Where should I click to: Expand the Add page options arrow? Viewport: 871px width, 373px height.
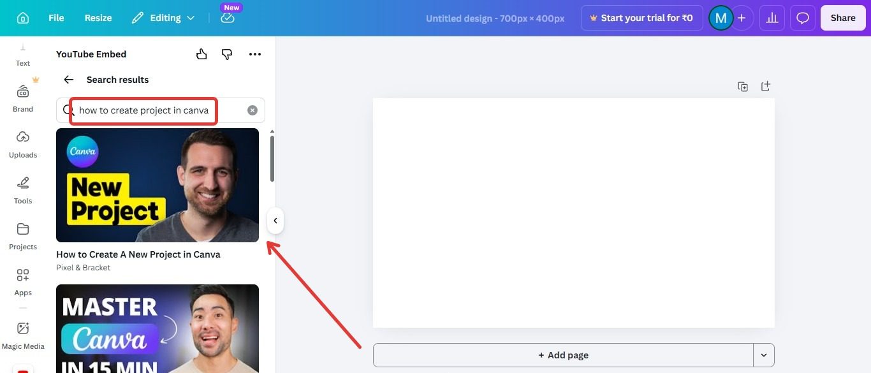(x=764, y=355)
